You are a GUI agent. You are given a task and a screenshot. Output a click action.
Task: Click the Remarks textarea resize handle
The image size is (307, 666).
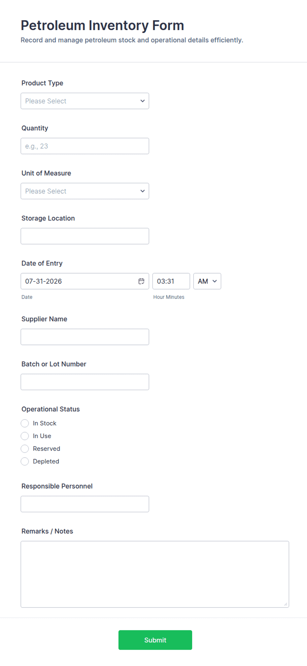click(286, 604)
